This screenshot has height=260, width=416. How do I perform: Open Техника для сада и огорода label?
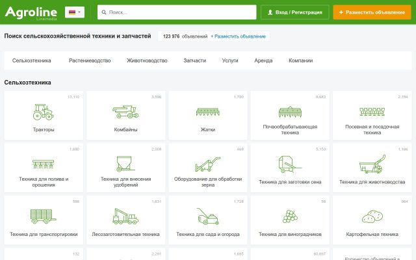[208, 234]
